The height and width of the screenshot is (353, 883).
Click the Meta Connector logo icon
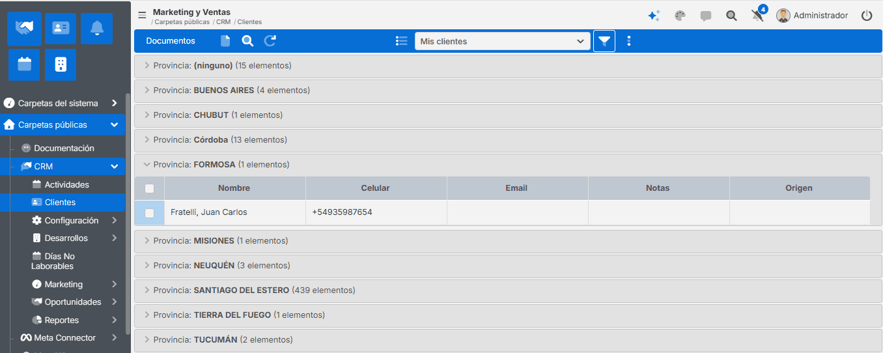[26, 338]
